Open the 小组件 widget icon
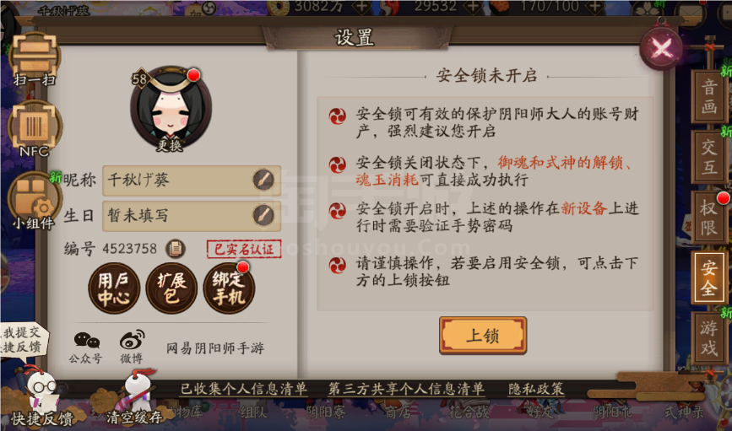 (x=34, y=201)
